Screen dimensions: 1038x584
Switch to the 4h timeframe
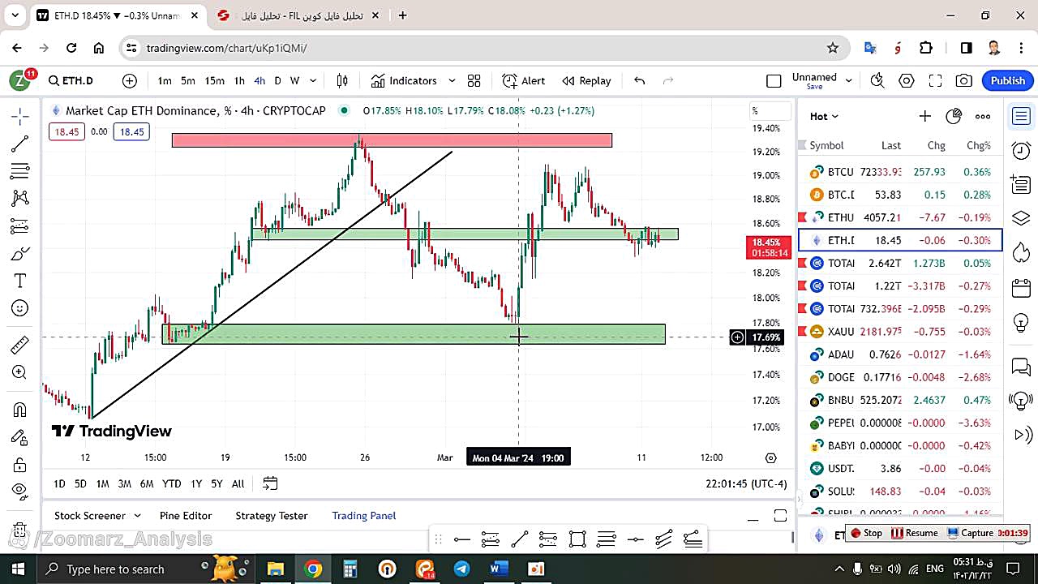[259, 80]
